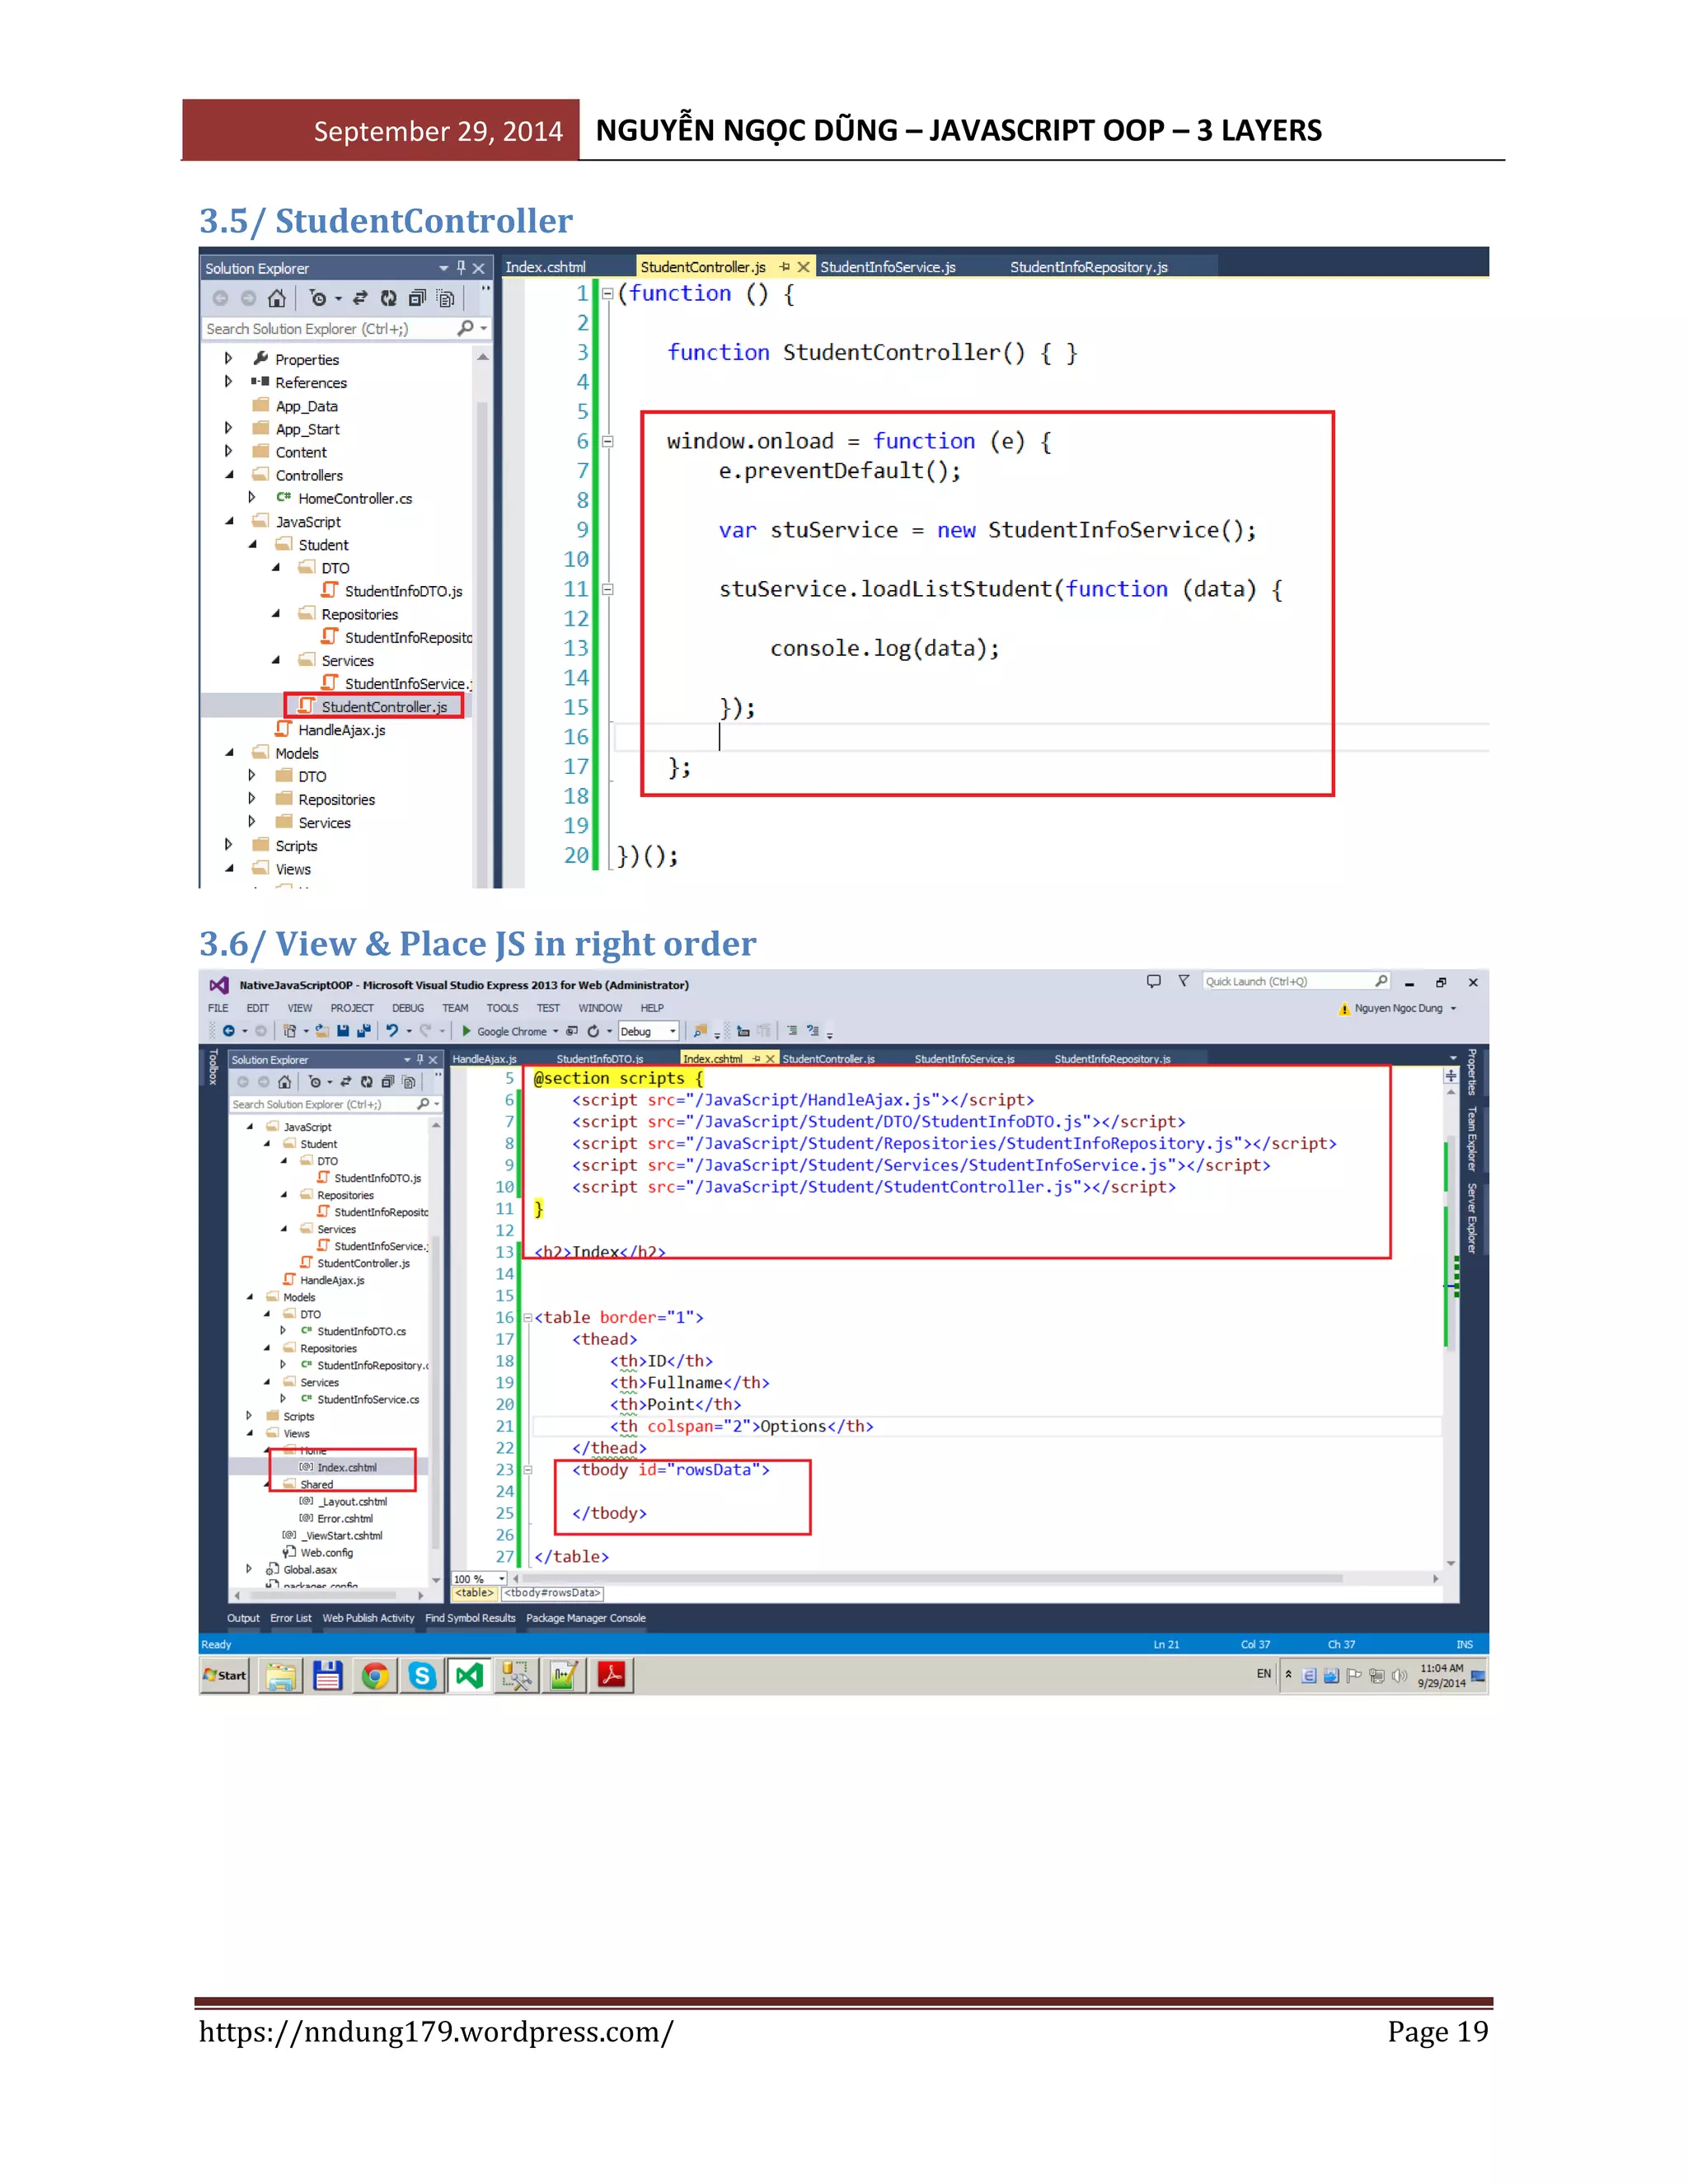Start debugging with Google Chrome play button

pyautogui.click(x=466, y=1031)
